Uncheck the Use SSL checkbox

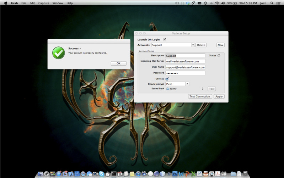point(167,79)
